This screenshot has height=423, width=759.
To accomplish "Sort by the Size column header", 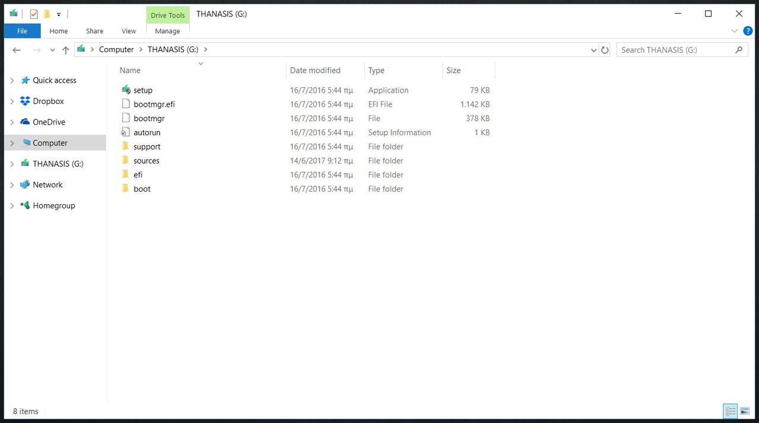I will tap(454, 70).
